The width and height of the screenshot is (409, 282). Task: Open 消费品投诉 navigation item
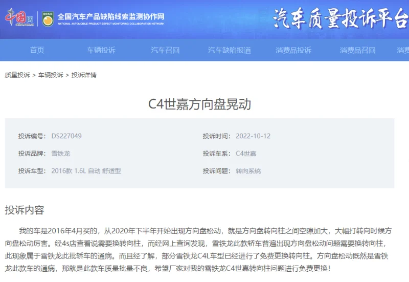point(293,50)
